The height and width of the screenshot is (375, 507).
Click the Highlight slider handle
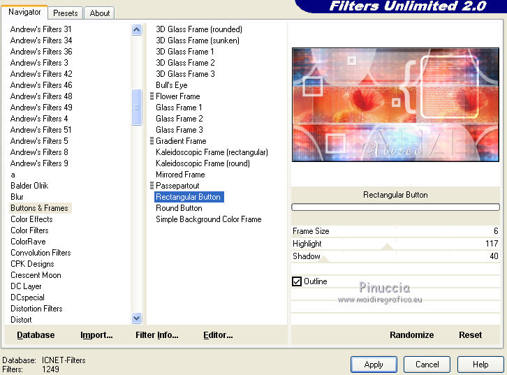[x=387, y=247]
